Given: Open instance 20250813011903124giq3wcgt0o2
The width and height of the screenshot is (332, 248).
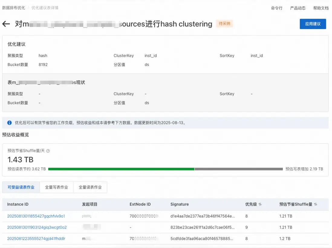Looking at the screenshot, I should point(37,227).
